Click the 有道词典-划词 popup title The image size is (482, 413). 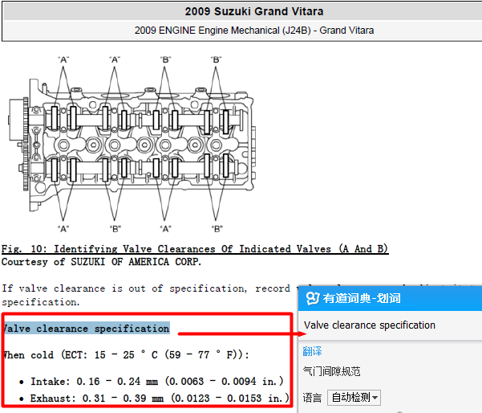362,298
